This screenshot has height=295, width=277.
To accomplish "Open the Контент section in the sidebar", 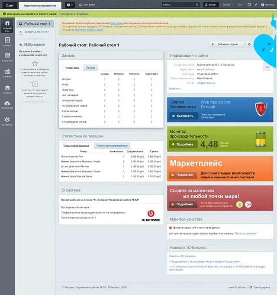I will (x=7, y=42).
